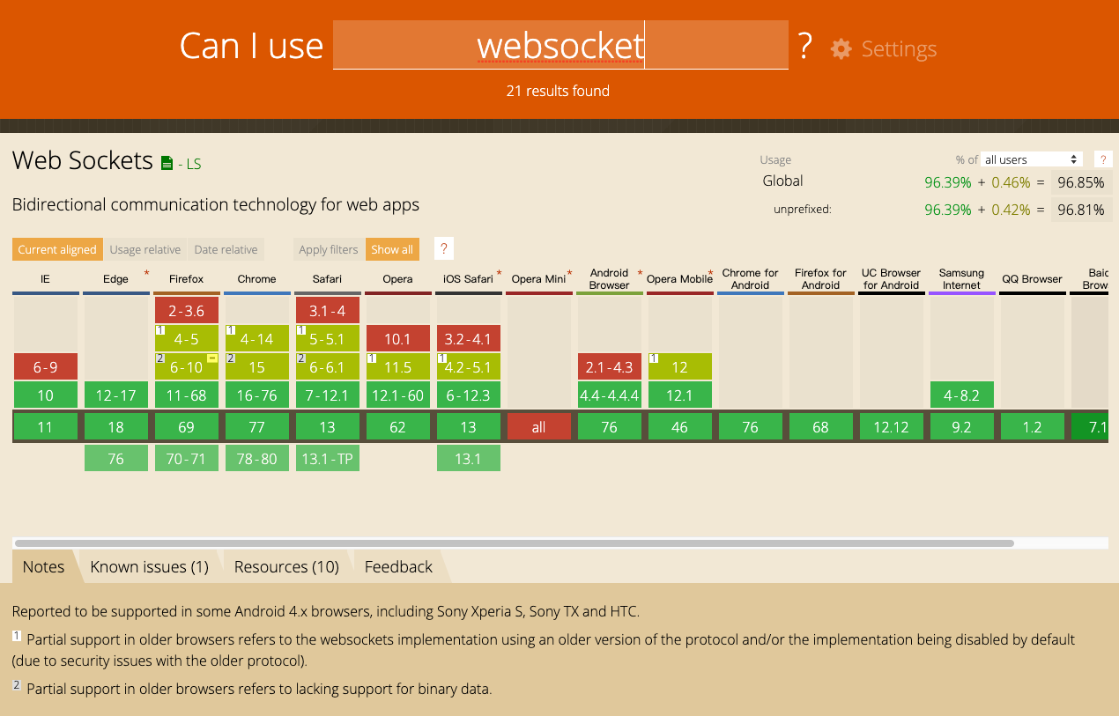Click the filter help question mark button
The width and height of the screenshot is (1119, 716).
pos(444,249)
